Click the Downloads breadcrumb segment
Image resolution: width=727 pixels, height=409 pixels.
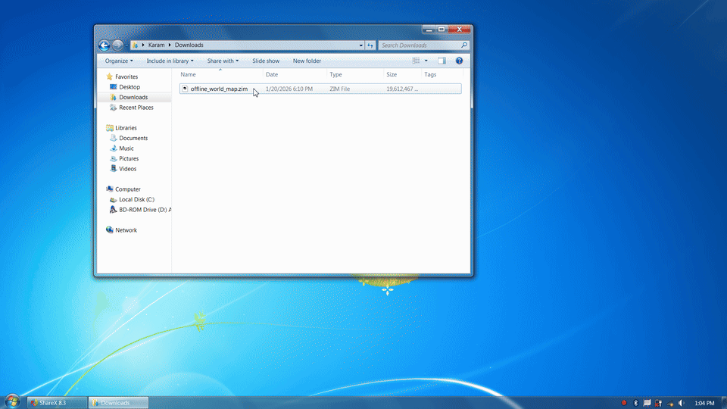[189, 45]
